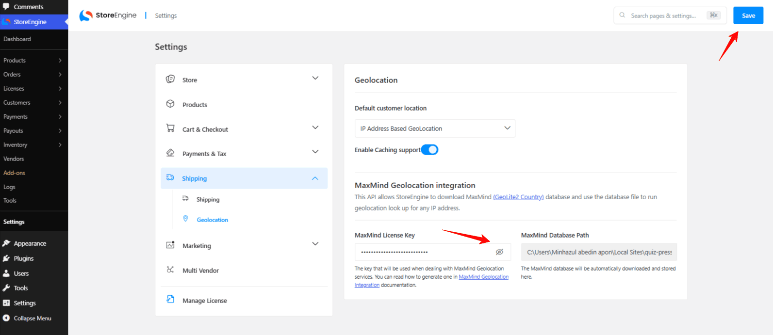Expand Payments & Tax section chevron
773x335 pixels.
tap(315, 152)
